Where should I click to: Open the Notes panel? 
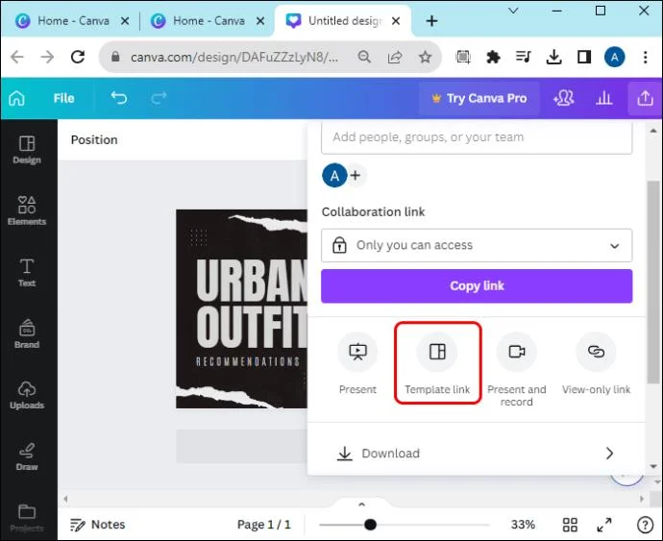pos(98,525)
